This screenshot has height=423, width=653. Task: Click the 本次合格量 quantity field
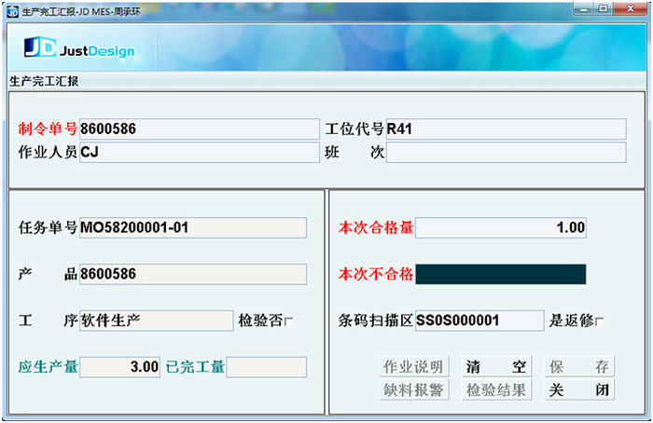pos(500,227)
